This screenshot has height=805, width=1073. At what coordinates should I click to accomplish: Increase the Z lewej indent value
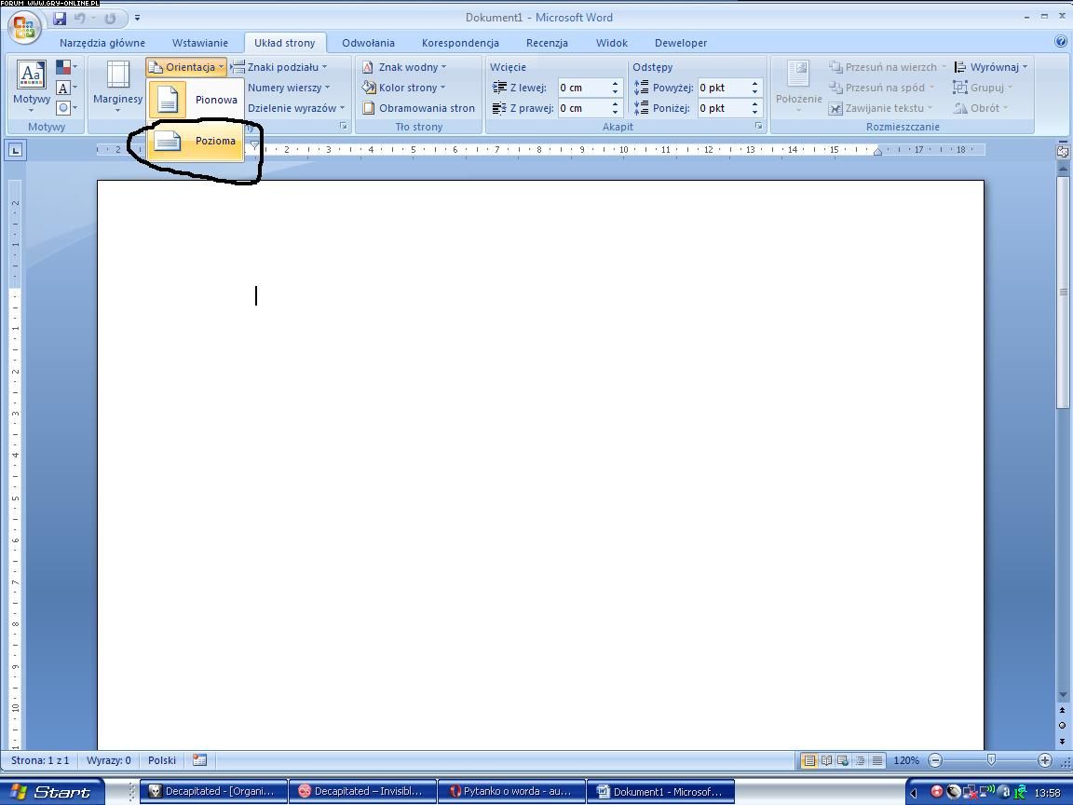coord(615,84)
